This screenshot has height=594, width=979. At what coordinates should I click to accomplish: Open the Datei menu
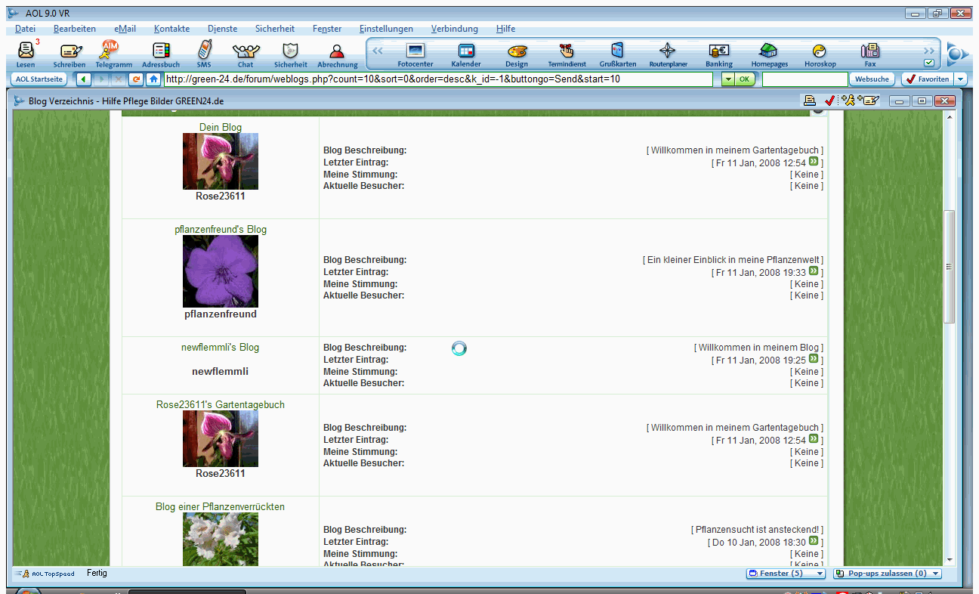(25, 29)
